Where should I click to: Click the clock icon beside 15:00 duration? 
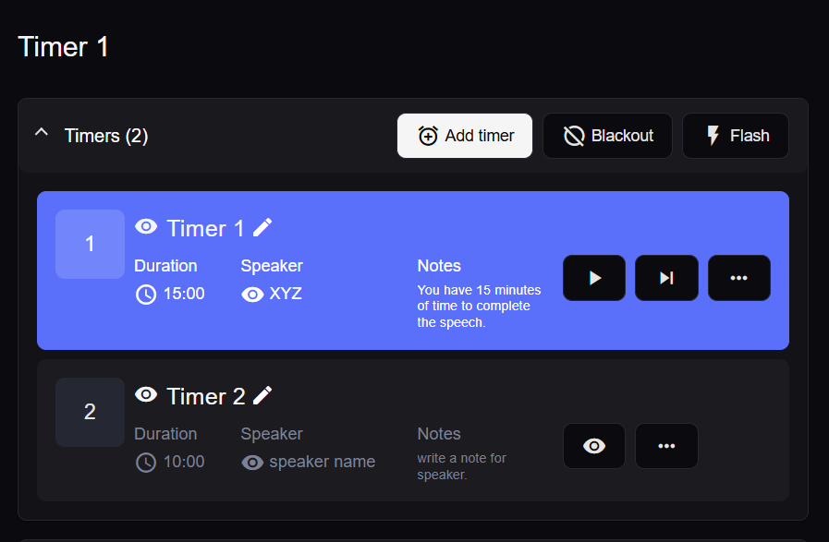[x=146, y=295]
